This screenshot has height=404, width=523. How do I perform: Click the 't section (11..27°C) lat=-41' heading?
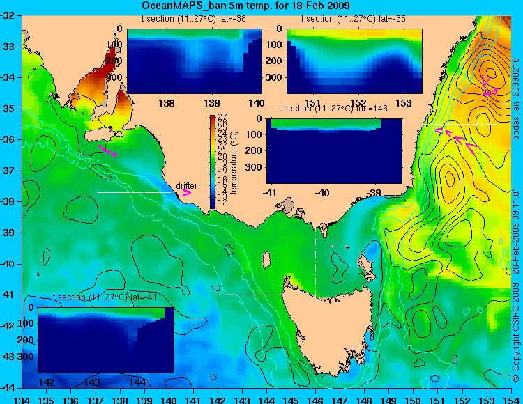click(105, 297)
